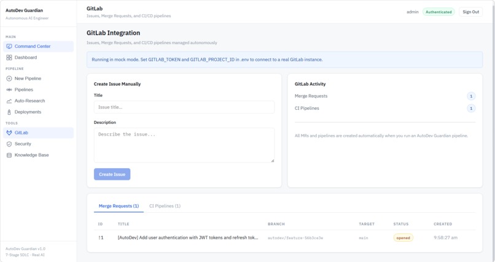Click the AutoDev Guardian v1.0 footer text

click(25, 249)
